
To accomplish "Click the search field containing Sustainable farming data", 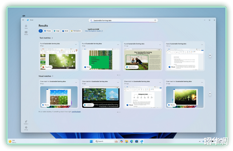I will pos(123,20).
